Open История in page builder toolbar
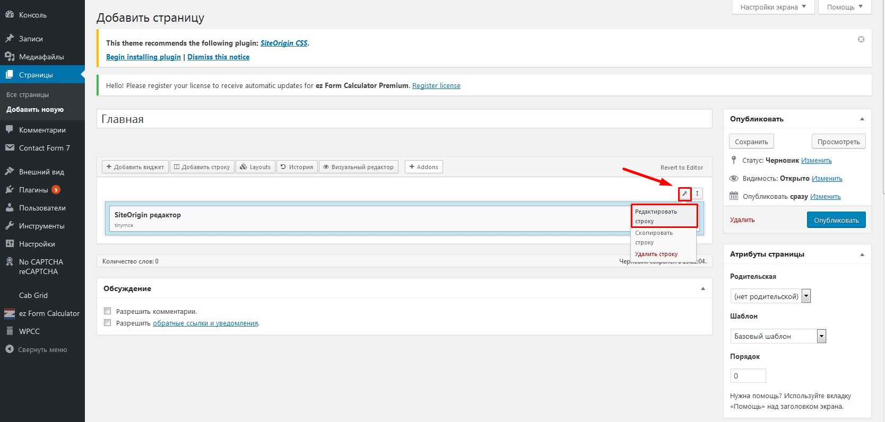The image size is (885, 422). click(x=297, y=167)
